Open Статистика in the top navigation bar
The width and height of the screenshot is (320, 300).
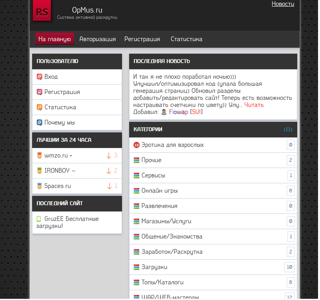click(186, 39)
